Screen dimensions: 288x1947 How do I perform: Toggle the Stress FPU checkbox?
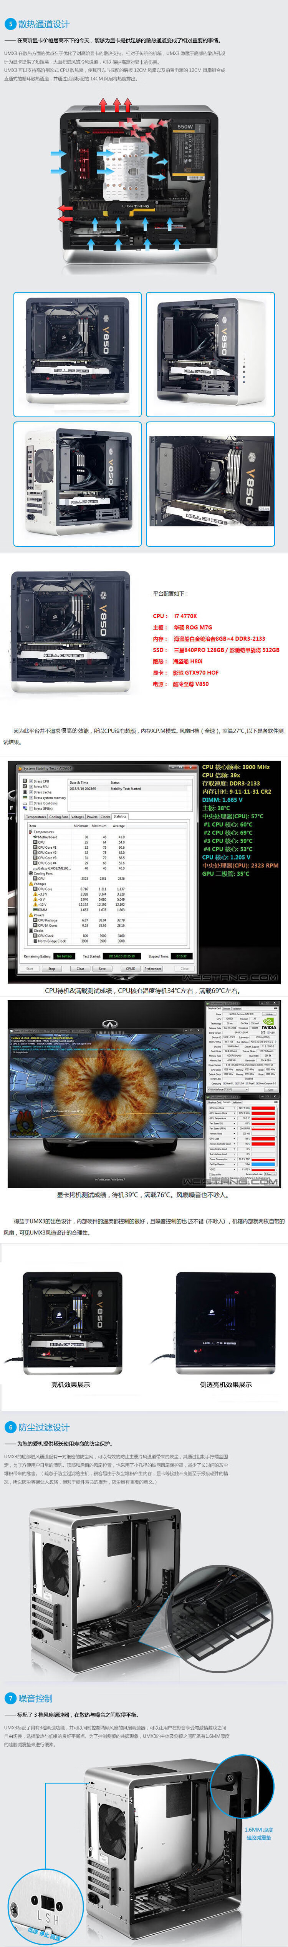[x=31, y=786]
